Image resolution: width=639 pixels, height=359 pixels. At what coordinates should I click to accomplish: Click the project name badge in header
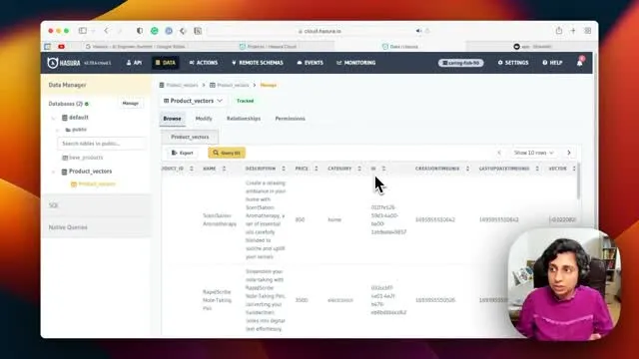tap(461, 63)
